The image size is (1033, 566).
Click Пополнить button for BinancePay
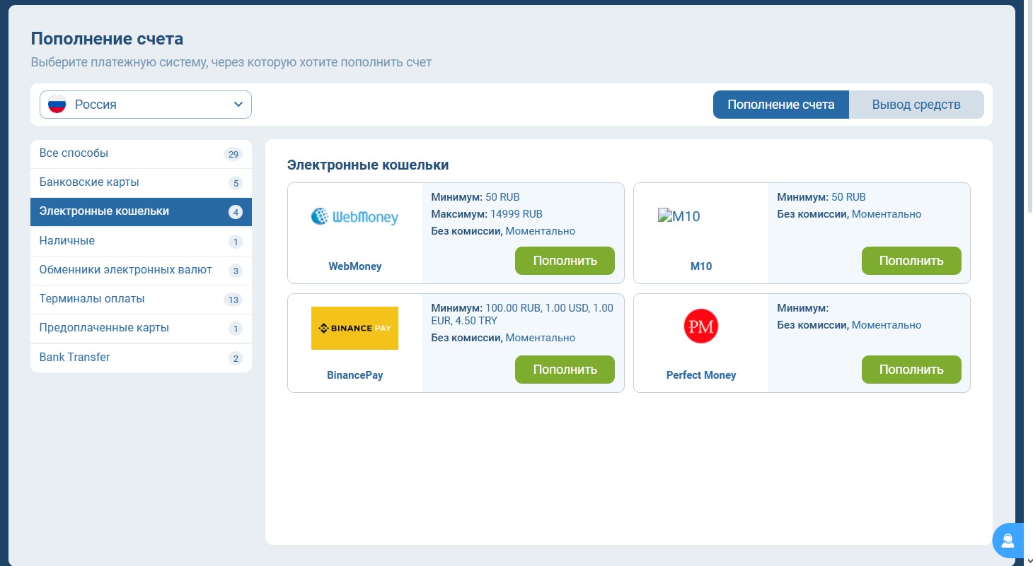point(565,370)
